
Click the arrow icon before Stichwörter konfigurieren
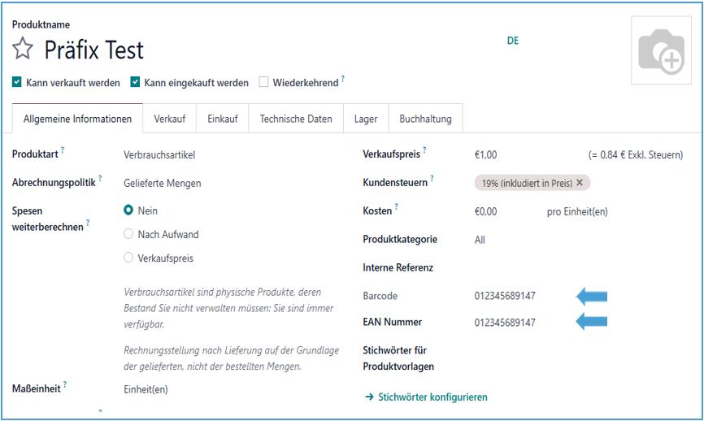coord(368,397)
